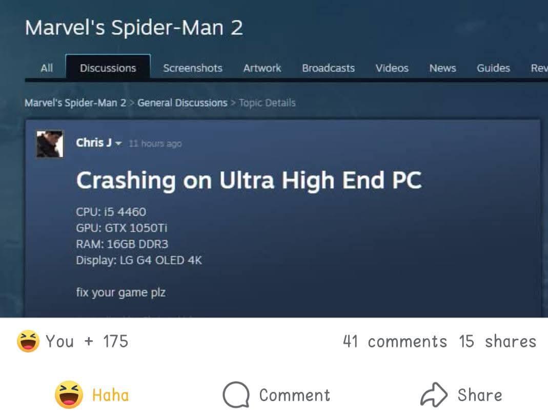This screenshot has width=548, height=417.
Task: Open the Crashing on Ultra High End PC title
Action: 249,180
